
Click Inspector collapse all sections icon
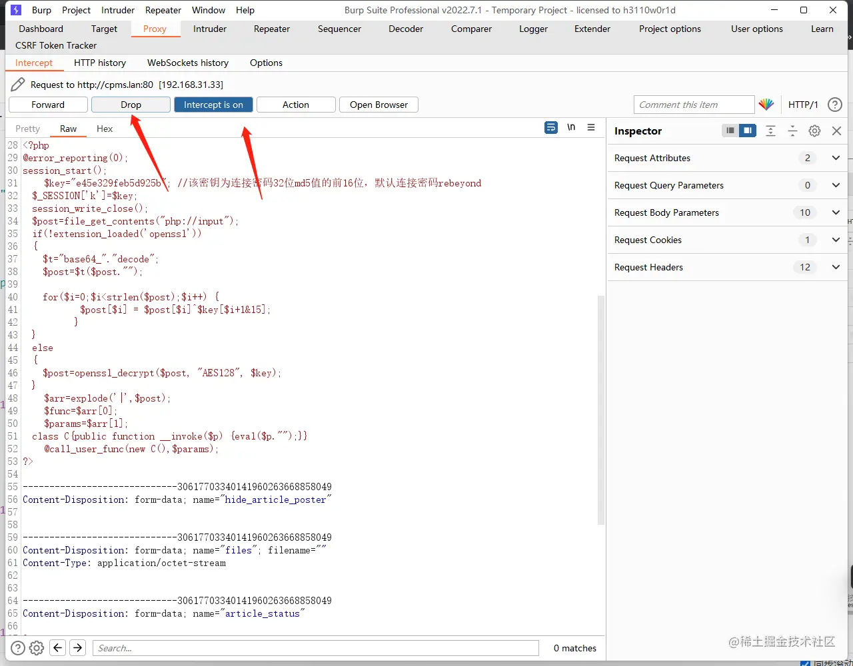(792, 131)
